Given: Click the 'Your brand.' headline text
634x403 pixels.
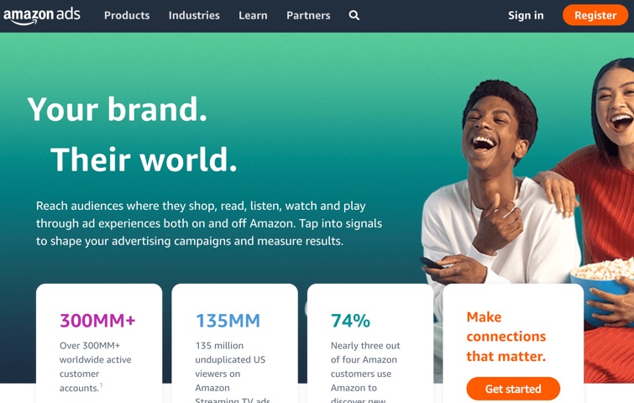Looking at the screenshot, I should click(118, 109).
